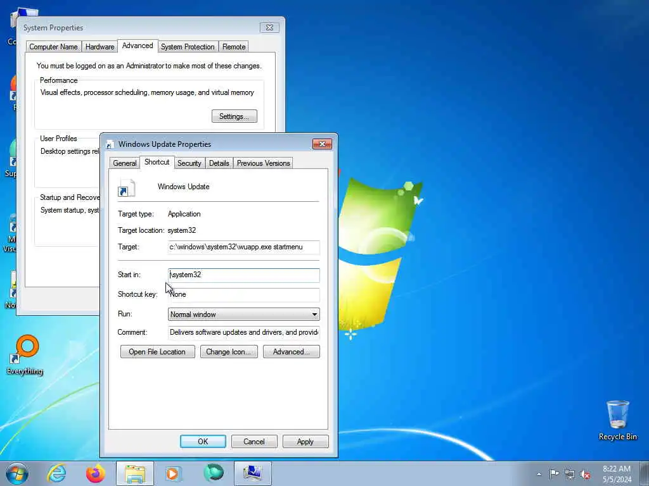The width and height of the screenshot is (649, 486).
Task: Switch to the General tab
Action: click(125, 163)
